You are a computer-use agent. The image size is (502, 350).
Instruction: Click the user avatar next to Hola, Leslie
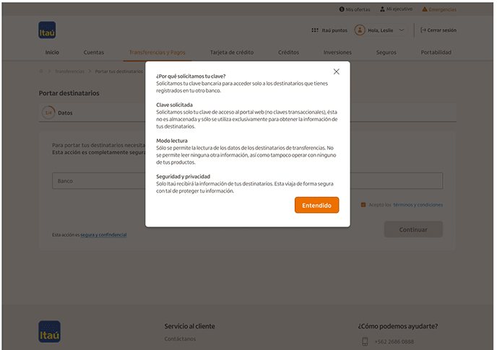point(360,30)
